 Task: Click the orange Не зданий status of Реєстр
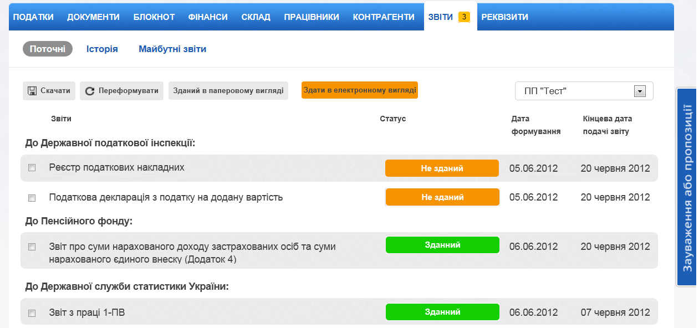(442, 168)
